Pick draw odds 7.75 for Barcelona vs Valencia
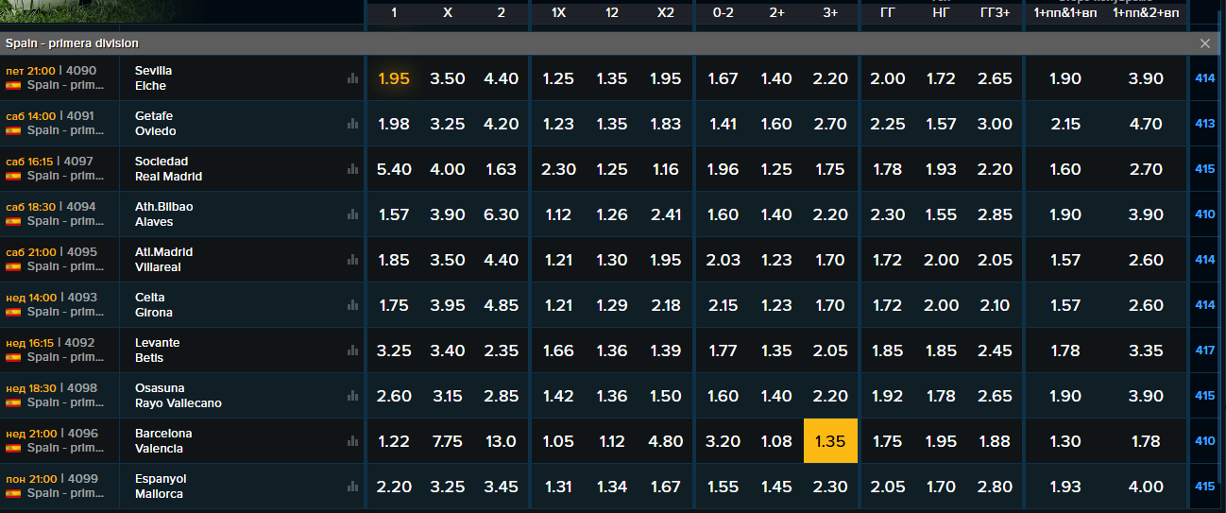Viewport: 1226px width, 513px height. [448, 441]
